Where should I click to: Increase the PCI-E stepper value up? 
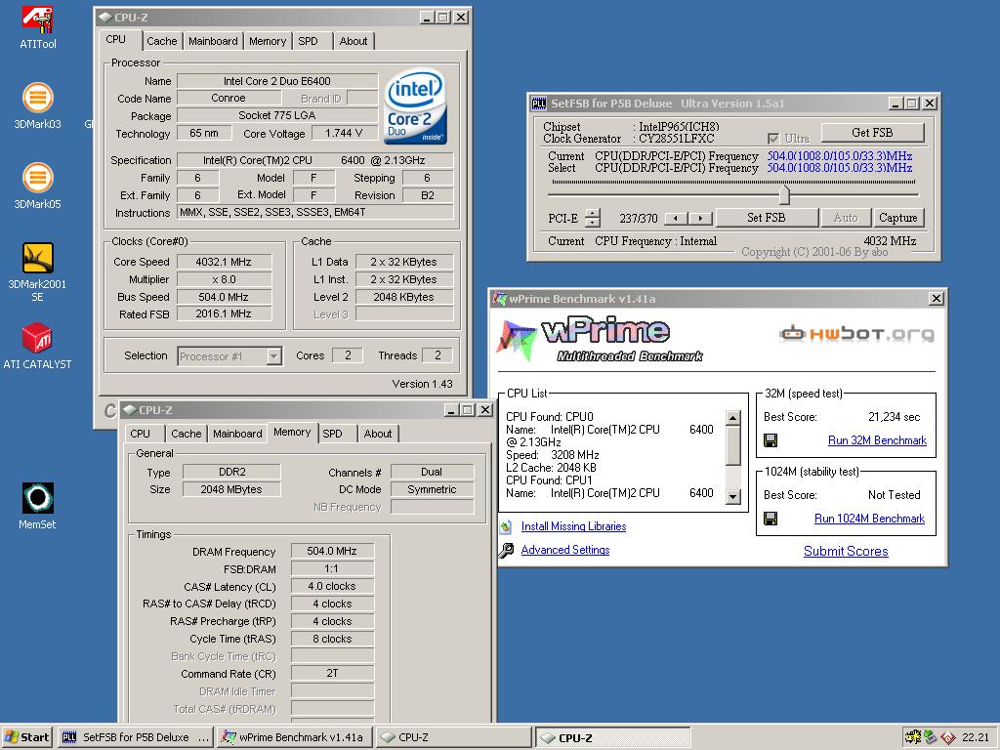(593, 213)
